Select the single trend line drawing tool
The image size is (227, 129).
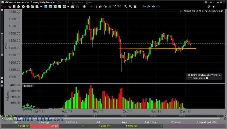pos(114,7)
